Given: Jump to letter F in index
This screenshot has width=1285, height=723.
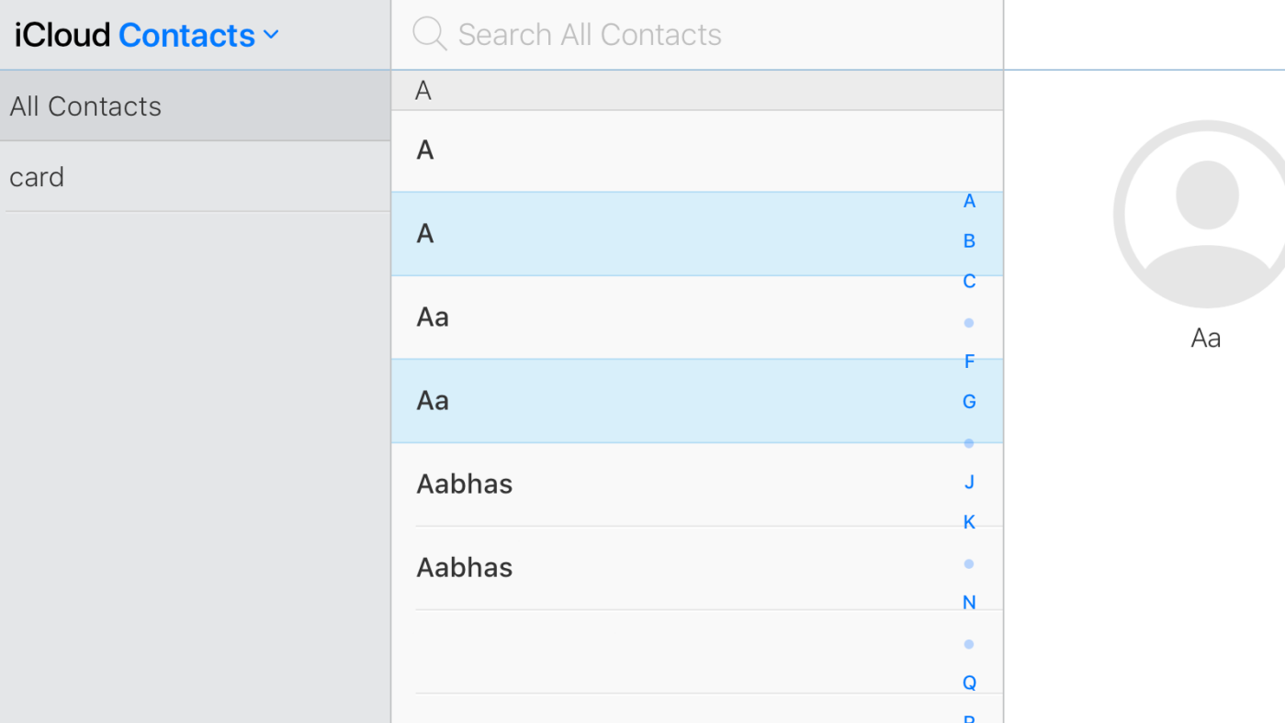Looking at the screenshot, I should pos(969,361).
